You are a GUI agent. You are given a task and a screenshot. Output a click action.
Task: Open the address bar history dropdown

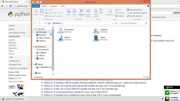pyautogui.click(x=113, y=23)
